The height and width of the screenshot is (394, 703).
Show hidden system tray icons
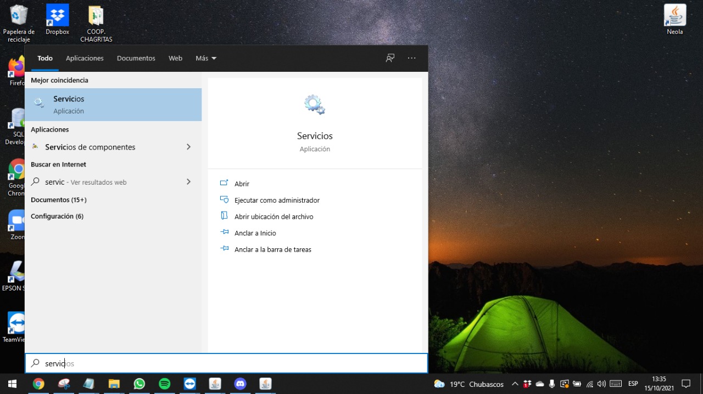coord(515,384)
